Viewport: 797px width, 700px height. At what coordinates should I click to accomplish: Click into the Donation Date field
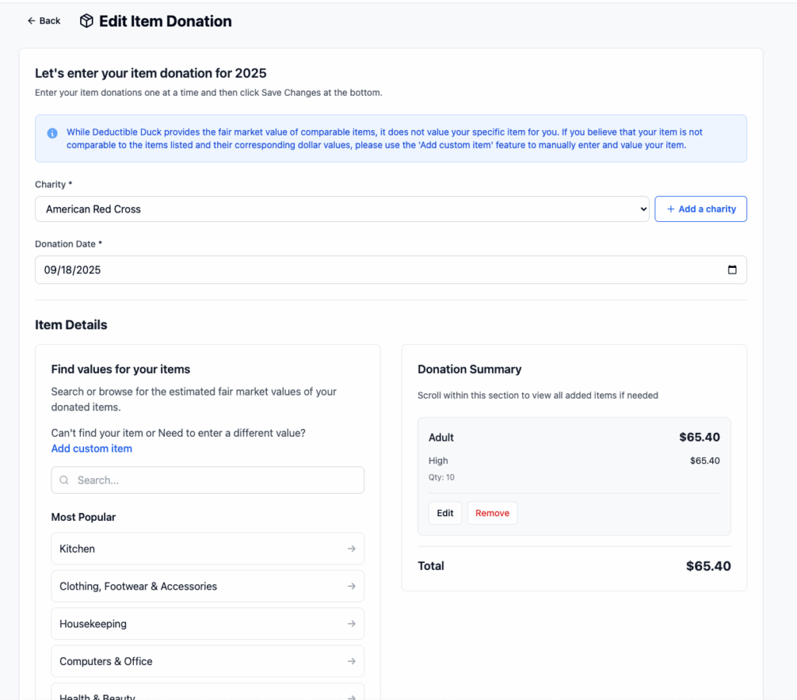tap(374, 270)
